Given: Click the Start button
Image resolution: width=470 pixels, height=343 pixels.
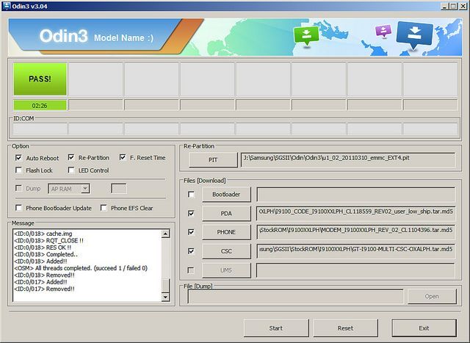Looking at the screenshot, I should 276,328.
